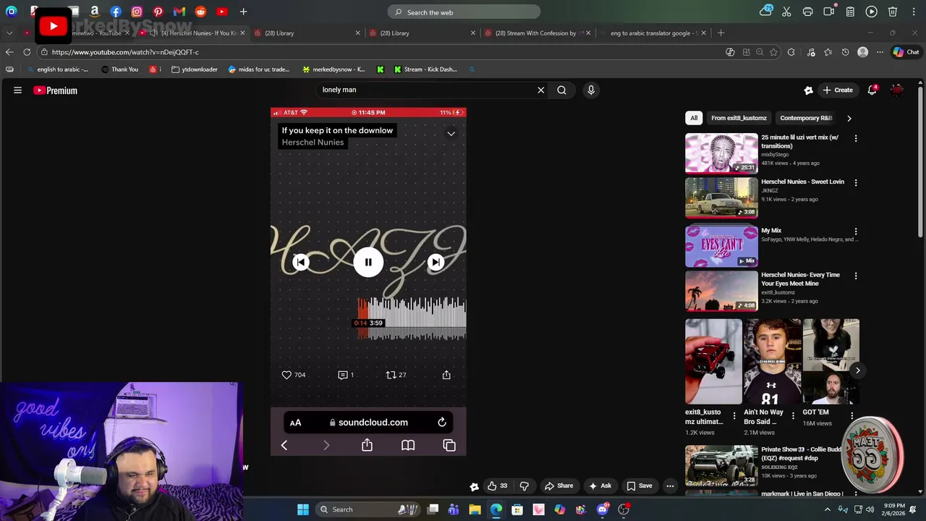Select 'Contemporary R&B' filter chip
Screen dimensions: 926x521
(805, 118)
